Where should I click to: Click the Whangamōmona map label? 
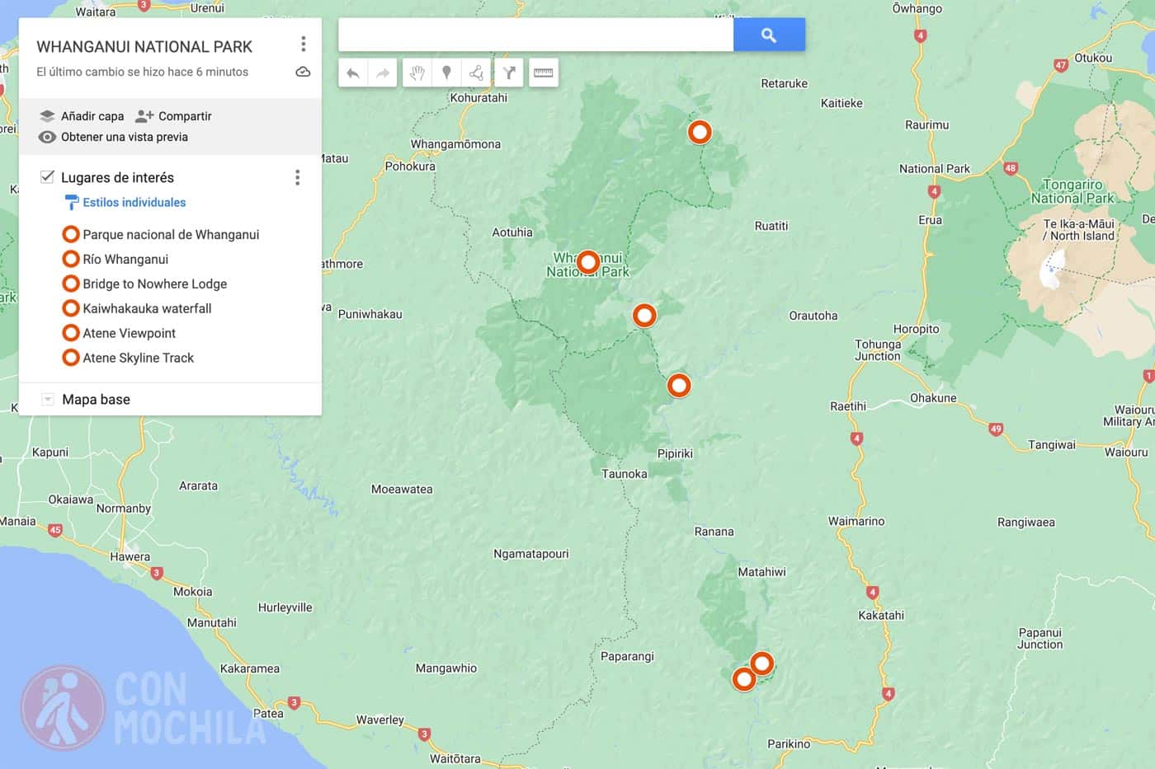coord(455,144)
